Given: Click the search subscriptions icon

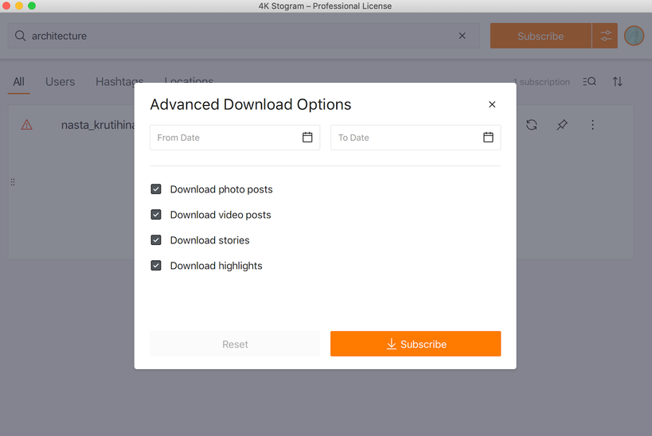Looking at the screenshot, I should point(589,81).
